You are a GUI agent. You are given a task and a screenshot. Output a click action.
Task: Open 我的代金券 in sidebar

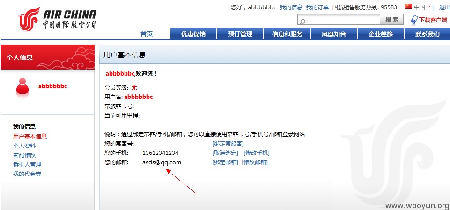(27, 174)
